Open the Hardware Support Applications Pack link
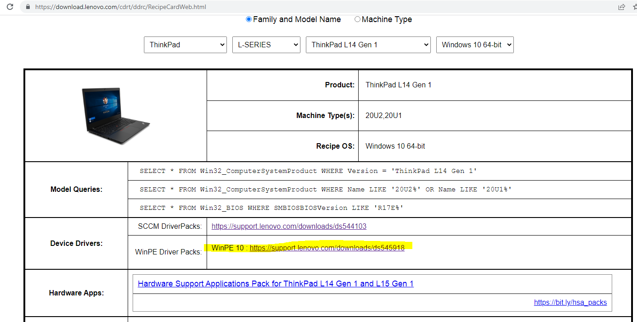This screenshot has width=637, height=322. [x=276, y=284]
